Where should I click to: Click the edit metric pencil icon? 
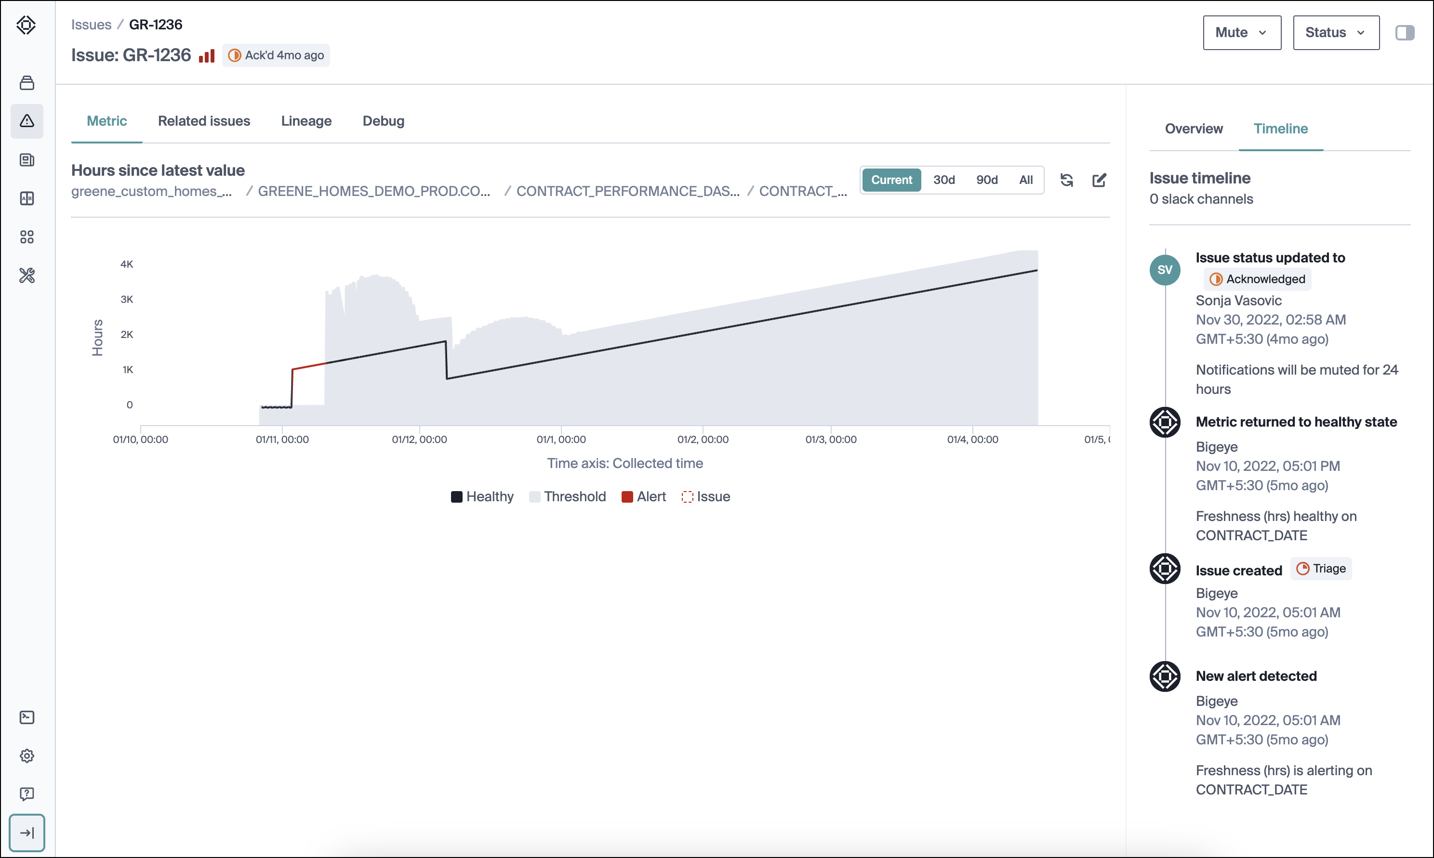(1099, 181)
